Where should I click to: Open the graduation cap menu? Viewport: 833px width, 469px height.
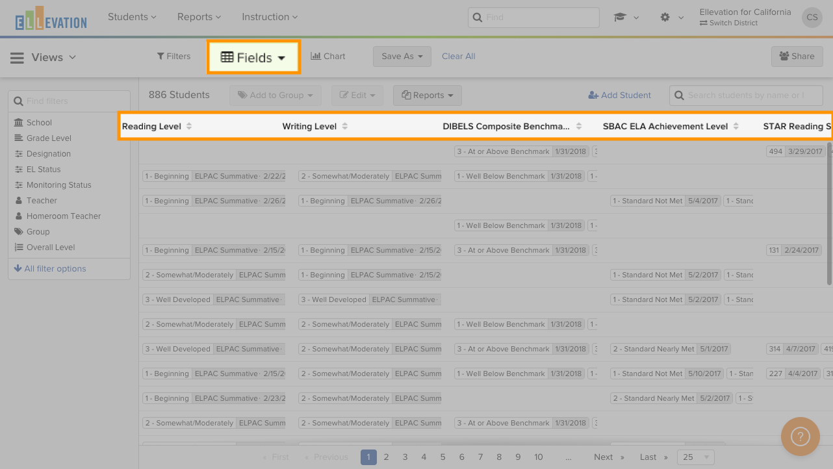click(626, 18)
